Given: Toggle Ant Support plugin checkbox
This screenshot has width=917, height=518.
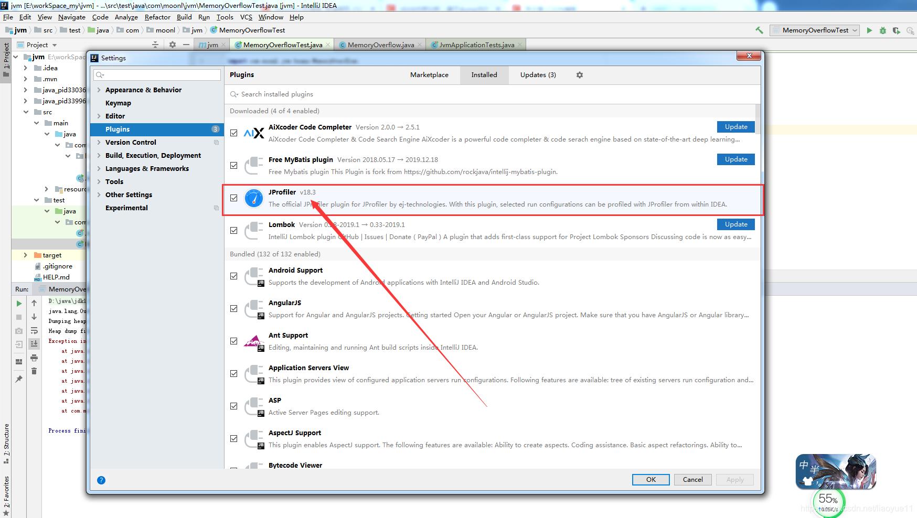Looking at the screenshot, I should pyautogui.click(x=234, y=341).
